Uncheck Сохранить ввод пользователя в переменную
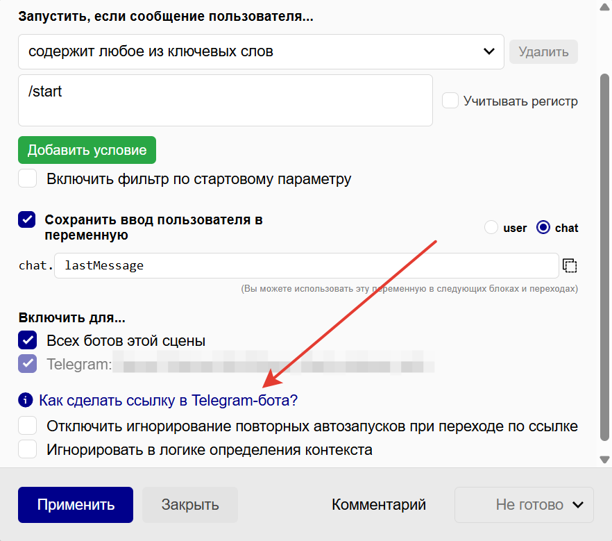Viewport: 612px width, 541px height. tap(27, 219)
